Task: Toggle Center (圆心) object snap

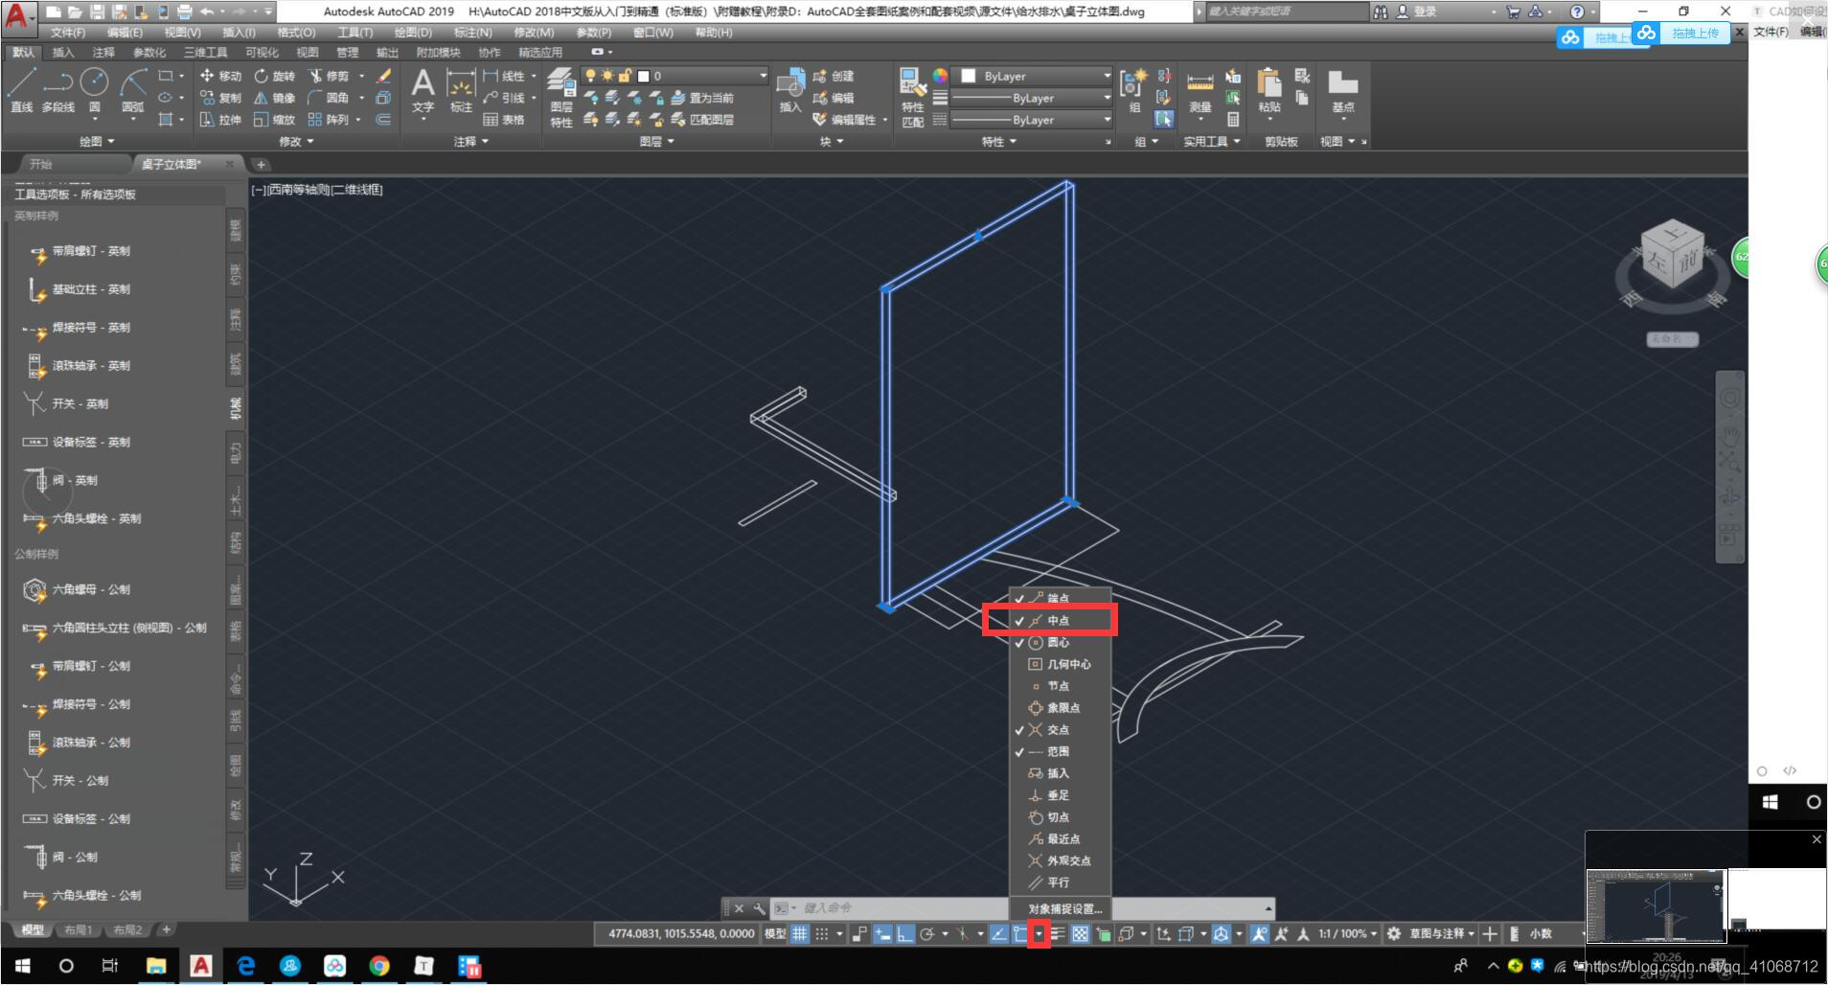Action: [x=1061, y=642]
